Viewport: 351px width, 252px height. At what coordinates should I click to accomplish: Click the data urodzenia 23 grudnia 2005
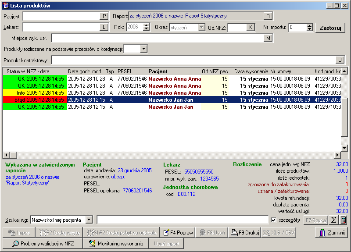[x=135, y=170]
